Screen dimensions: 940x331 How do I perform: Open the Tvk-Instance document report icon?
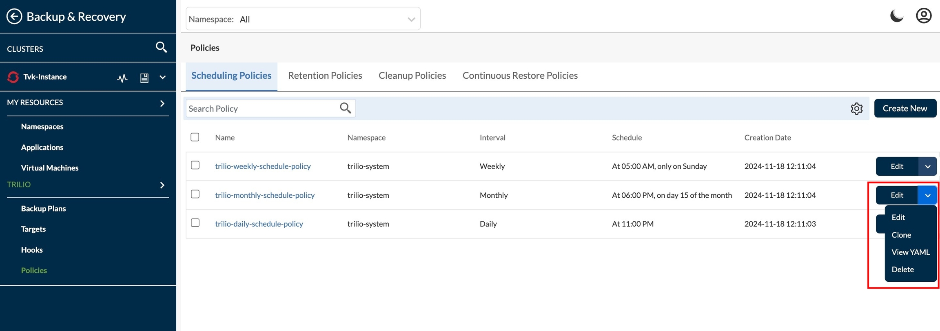[x=144, y=77]
